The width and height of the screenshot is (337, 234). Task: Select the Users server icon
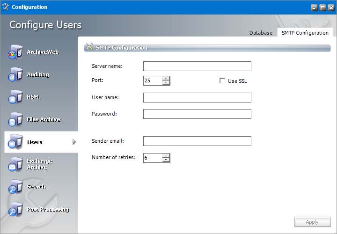(x=15, y=142)
